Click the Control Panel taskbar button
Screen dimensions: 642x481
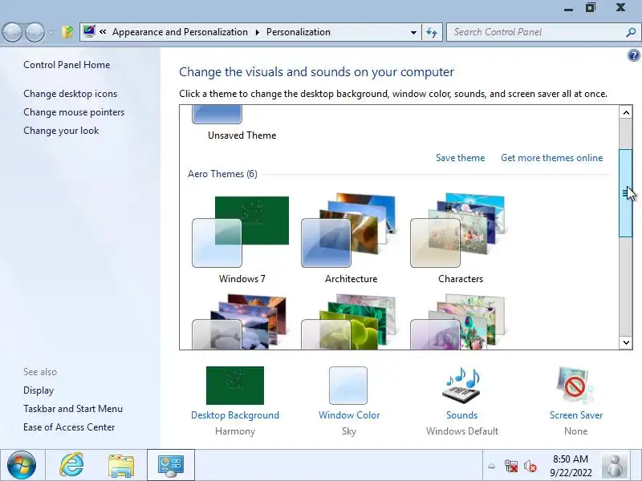click(x=171, y=465)
